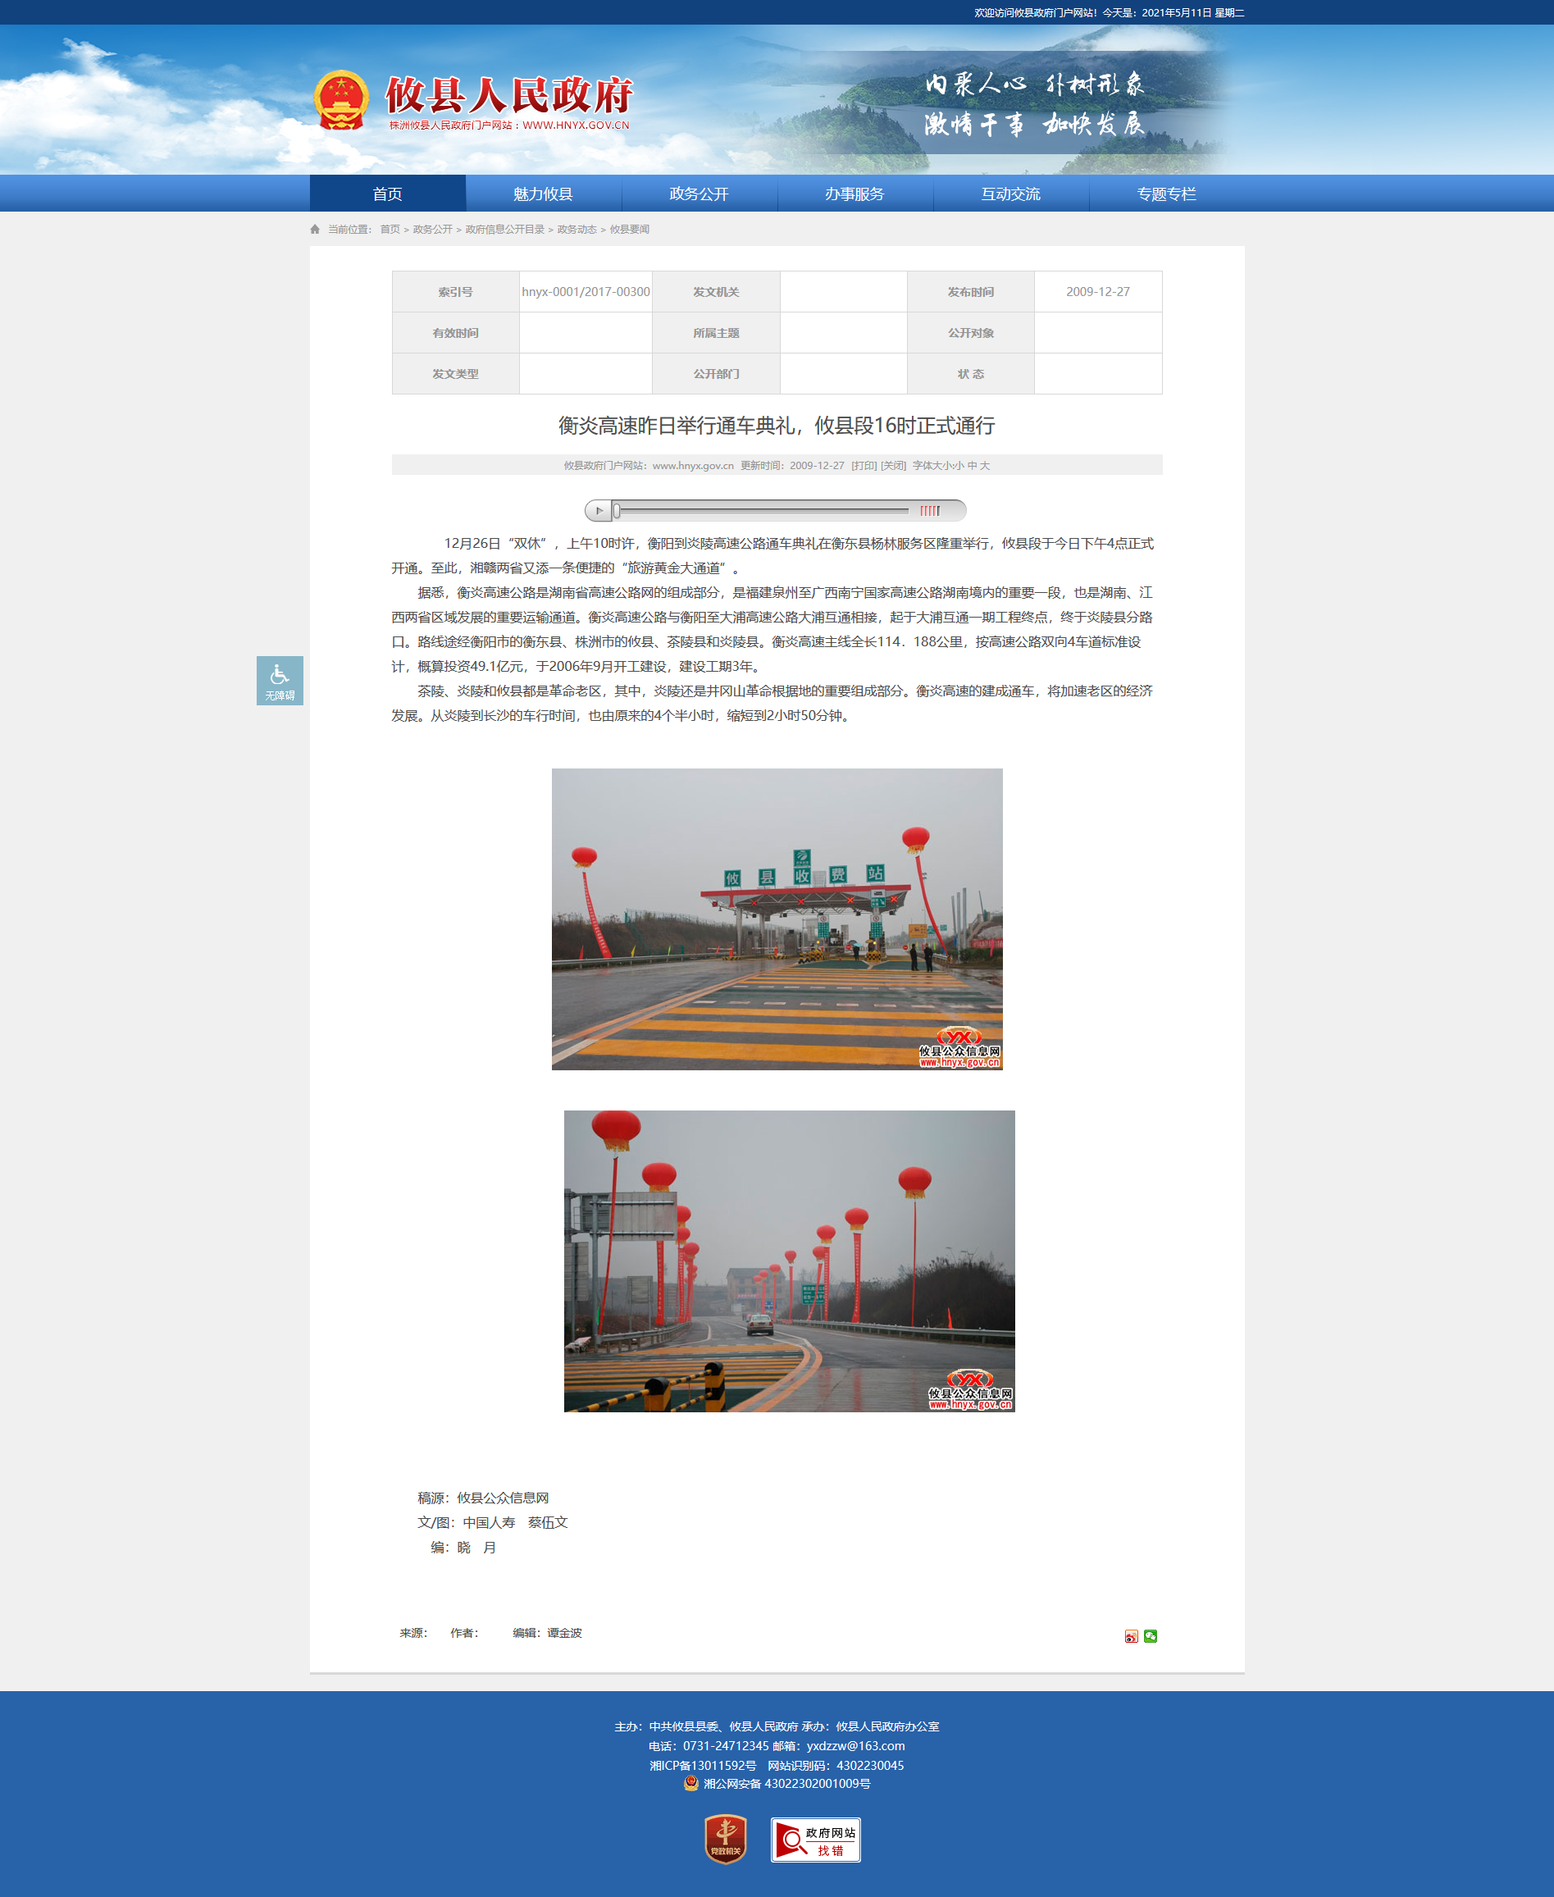Set font size to large (大)

(985, 466)
